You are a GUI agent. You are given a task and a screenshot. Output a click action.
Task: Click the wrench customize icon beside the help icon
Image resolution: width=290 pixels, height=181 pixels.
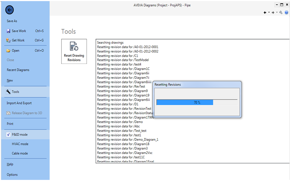(281, 12)
